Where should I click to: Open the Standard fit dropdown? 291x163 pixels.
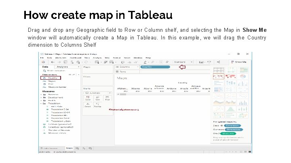183,62
